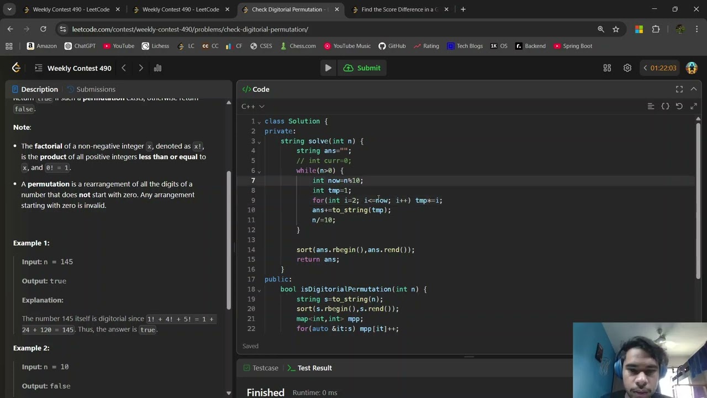The width and height of the screenshot is (707, 398).
Task: Open the Tech Blogs bookmark
Action: click(x=465, y=46)
